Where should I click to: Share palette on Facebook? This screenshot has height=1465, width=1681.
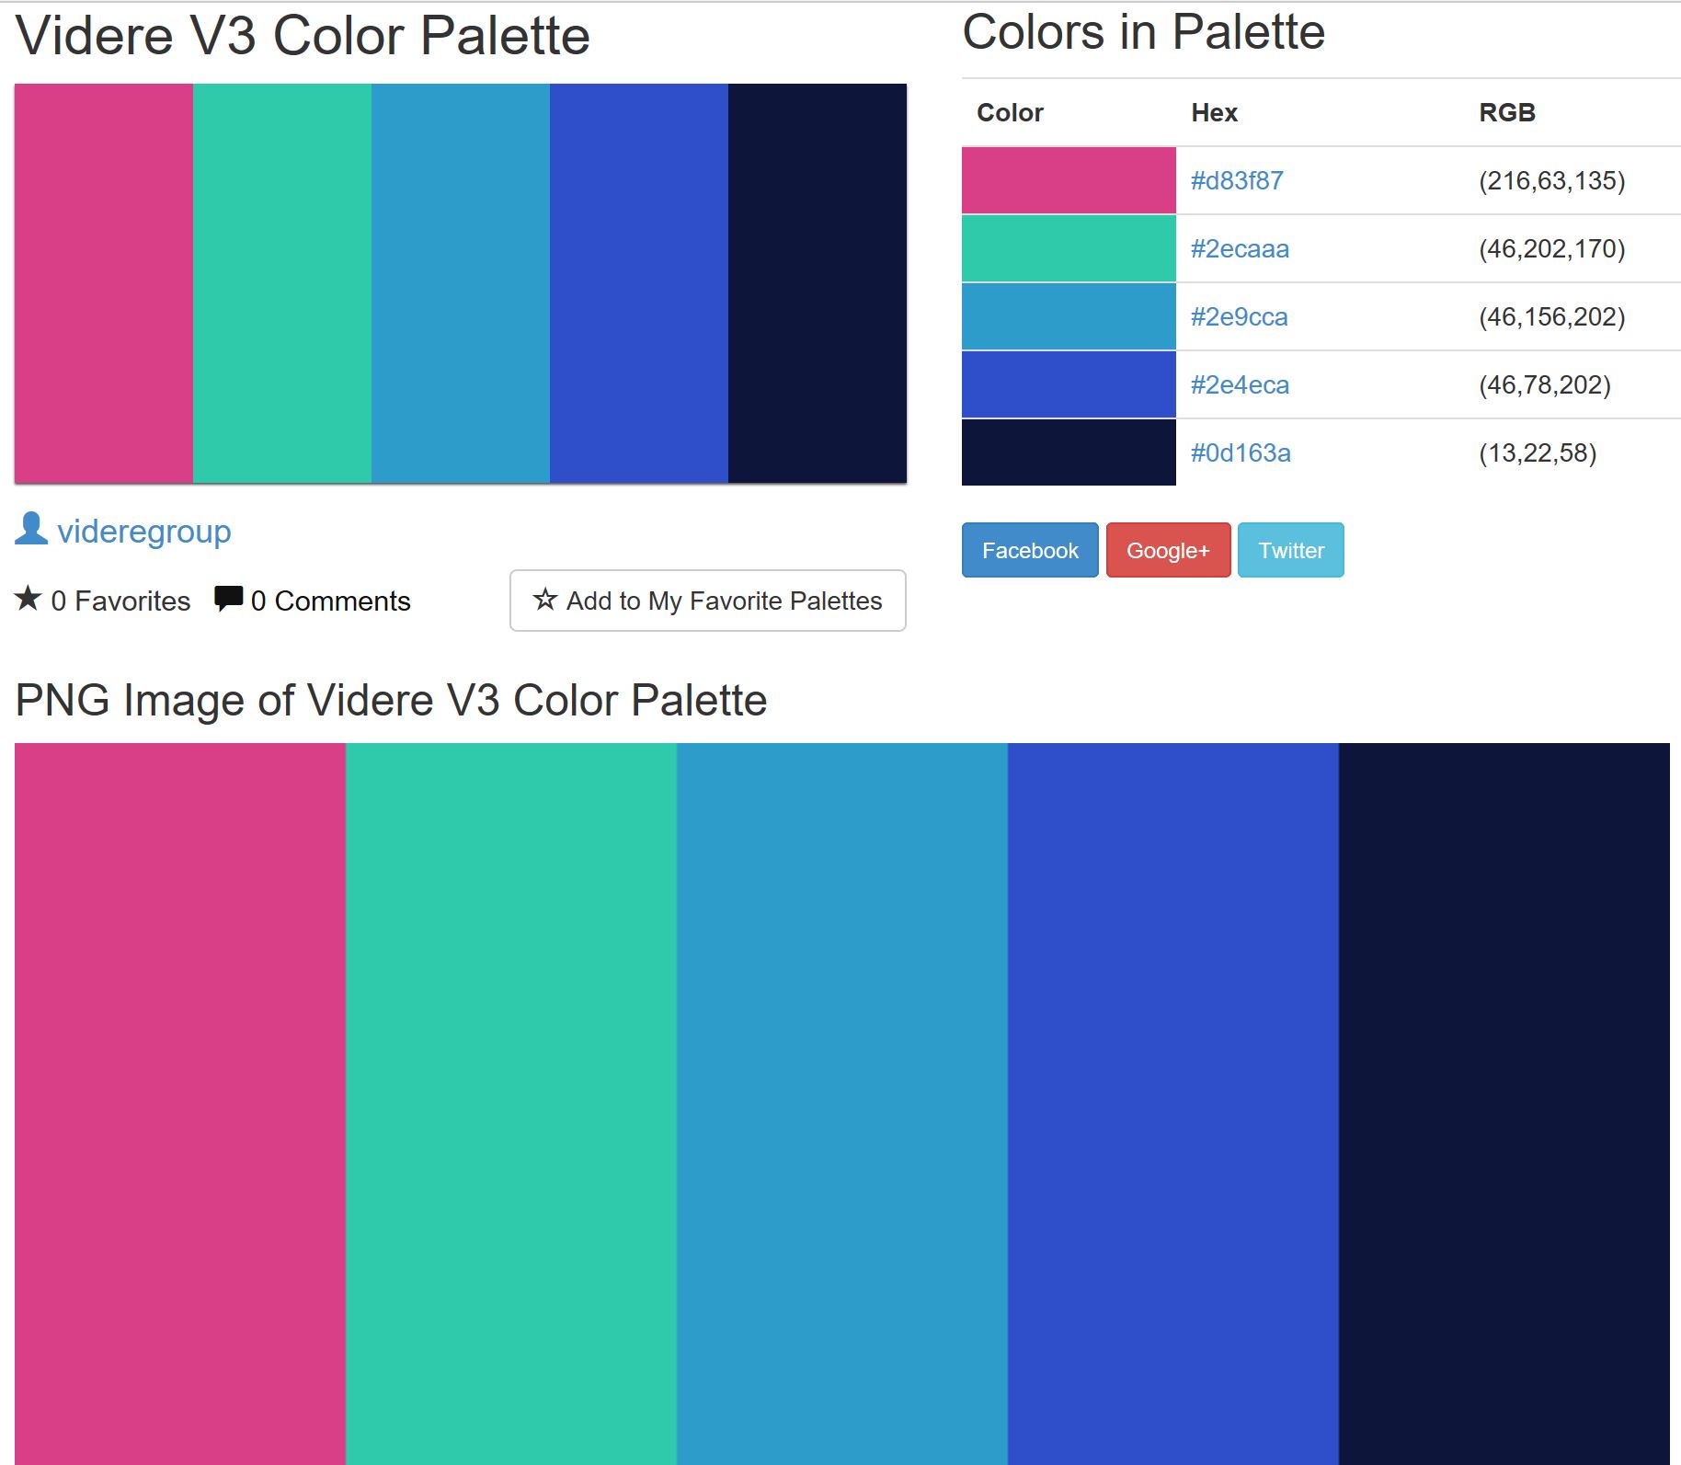(1030, 550)
